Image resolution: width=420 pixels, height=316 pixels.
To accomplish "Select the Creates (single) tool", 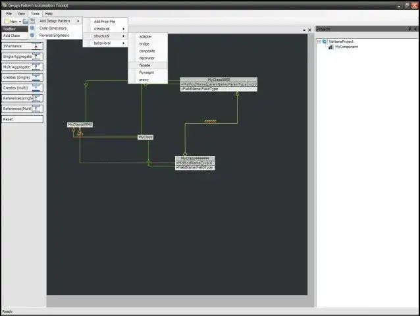I will (22, 78).
